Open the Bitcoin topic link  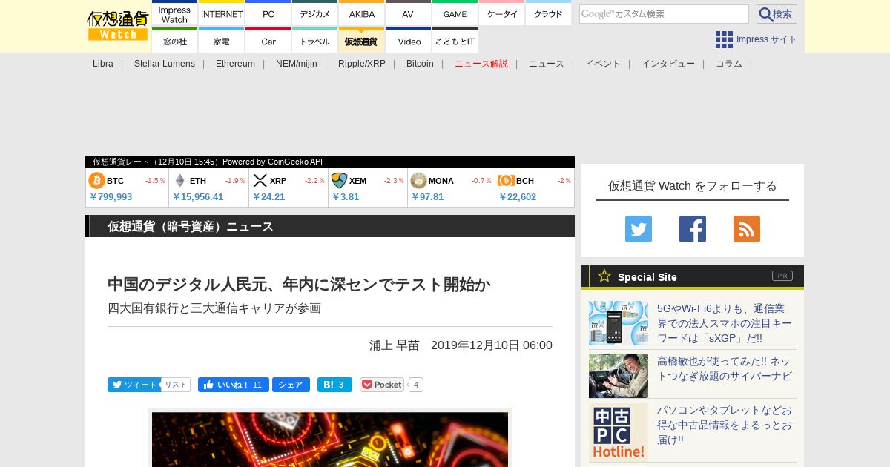420,64
